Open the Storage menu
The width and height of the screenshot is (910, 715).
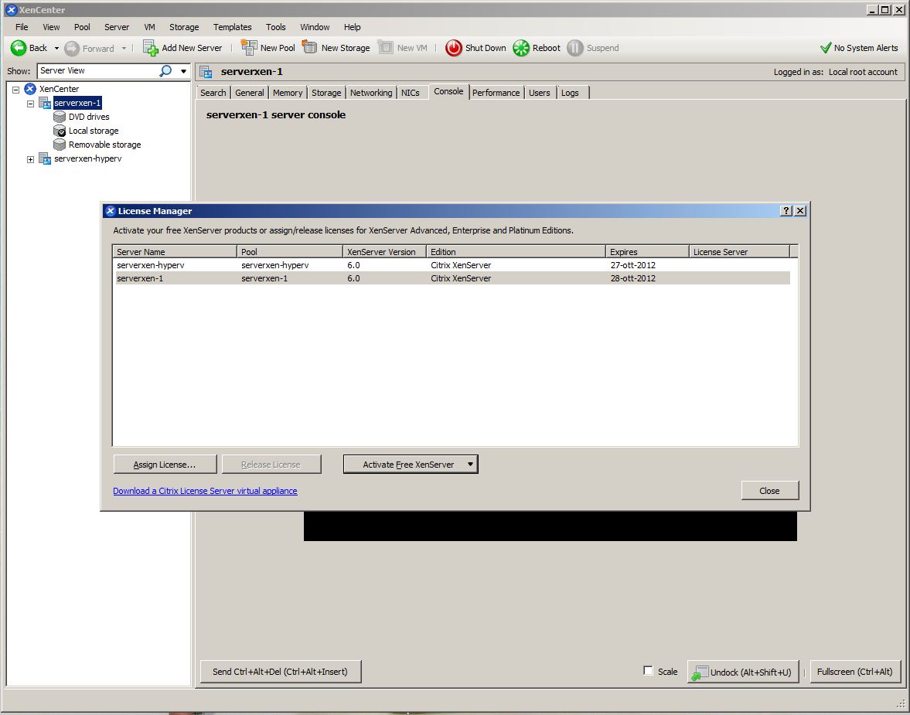(184, 27)
